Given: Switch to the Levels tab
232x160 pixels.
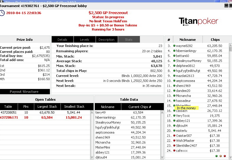Looking at the screenshot, I should click(84, 40).
